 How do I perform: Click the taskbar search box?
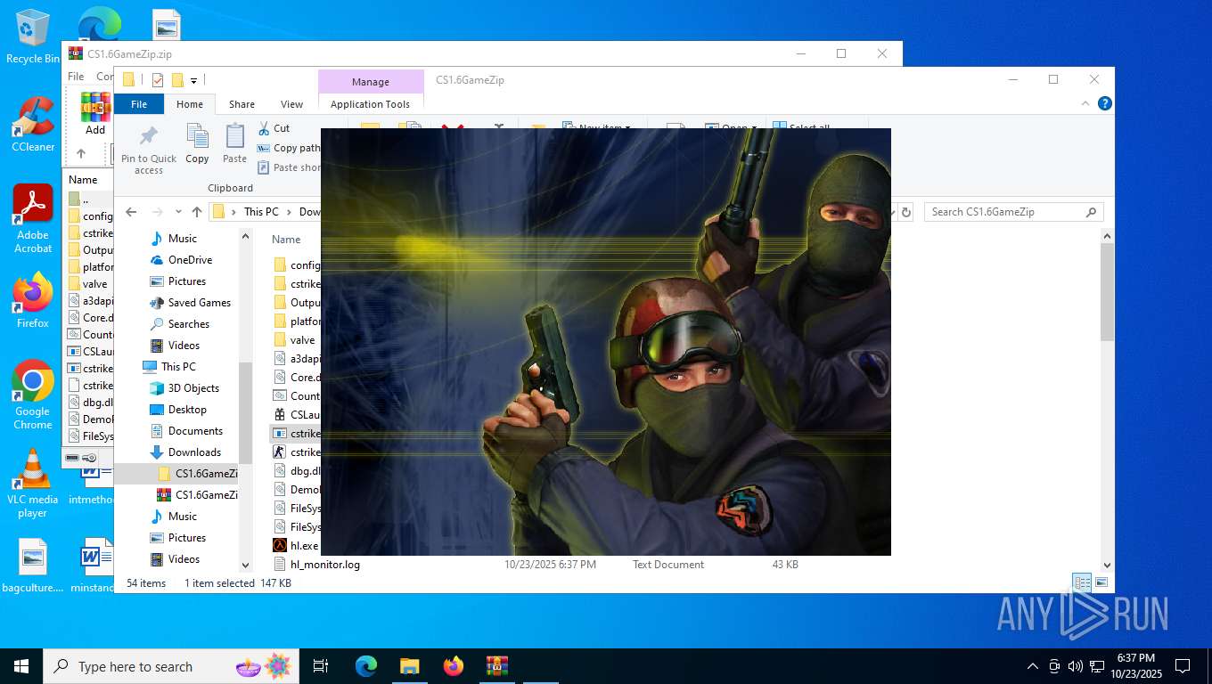click(170, 666)
